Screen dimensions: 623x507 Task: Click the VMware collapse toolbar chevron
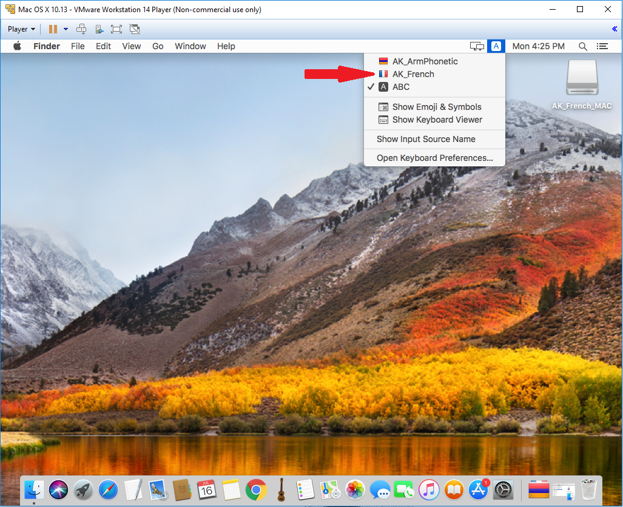pos(615,29)
